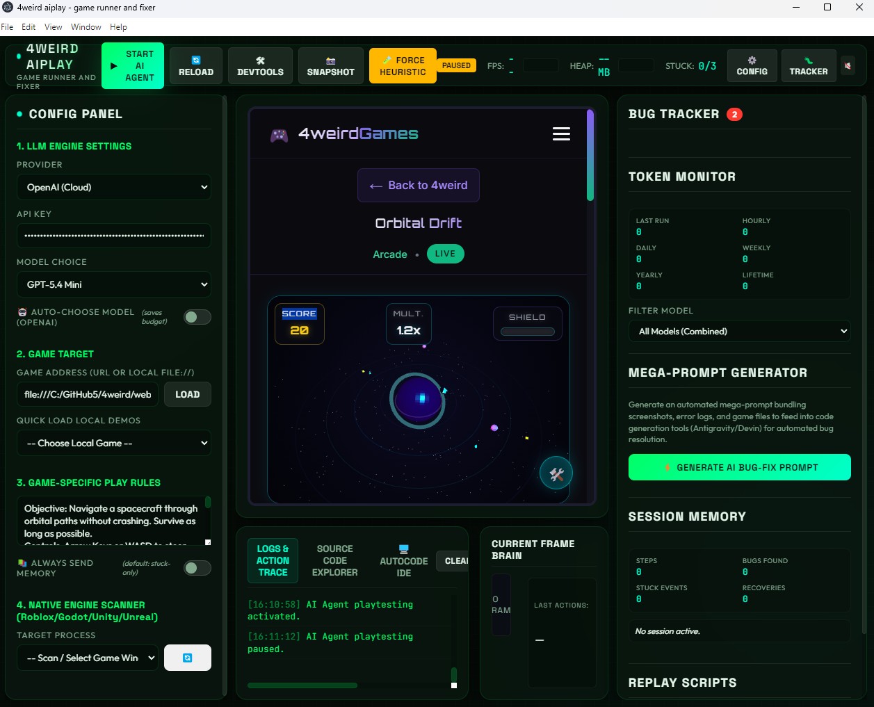Click the log panel horizontal scrollbar
Image resolution: width=874 pixels, height=707 pixels.
pyautogui.click(x=302, y=685)
